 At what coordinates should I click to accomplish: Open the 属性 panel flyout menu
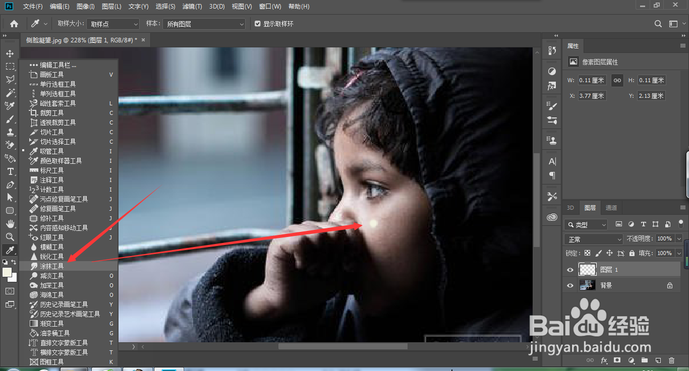(x=683, y=45)
